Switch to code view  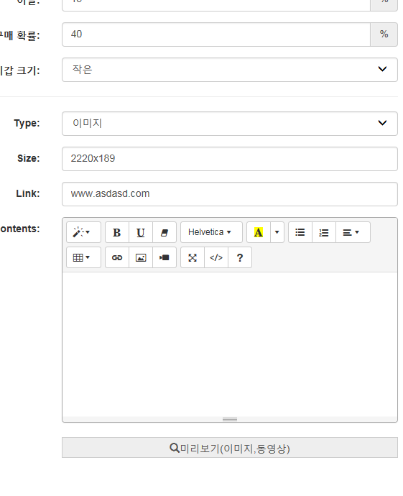click(x=216, y=257)
